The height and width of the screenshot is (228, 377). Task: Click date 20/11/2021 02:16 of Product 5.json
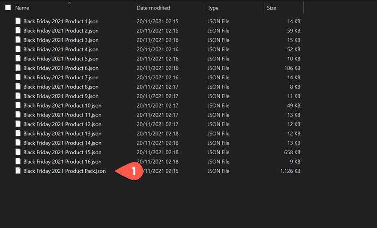point(158,59)
